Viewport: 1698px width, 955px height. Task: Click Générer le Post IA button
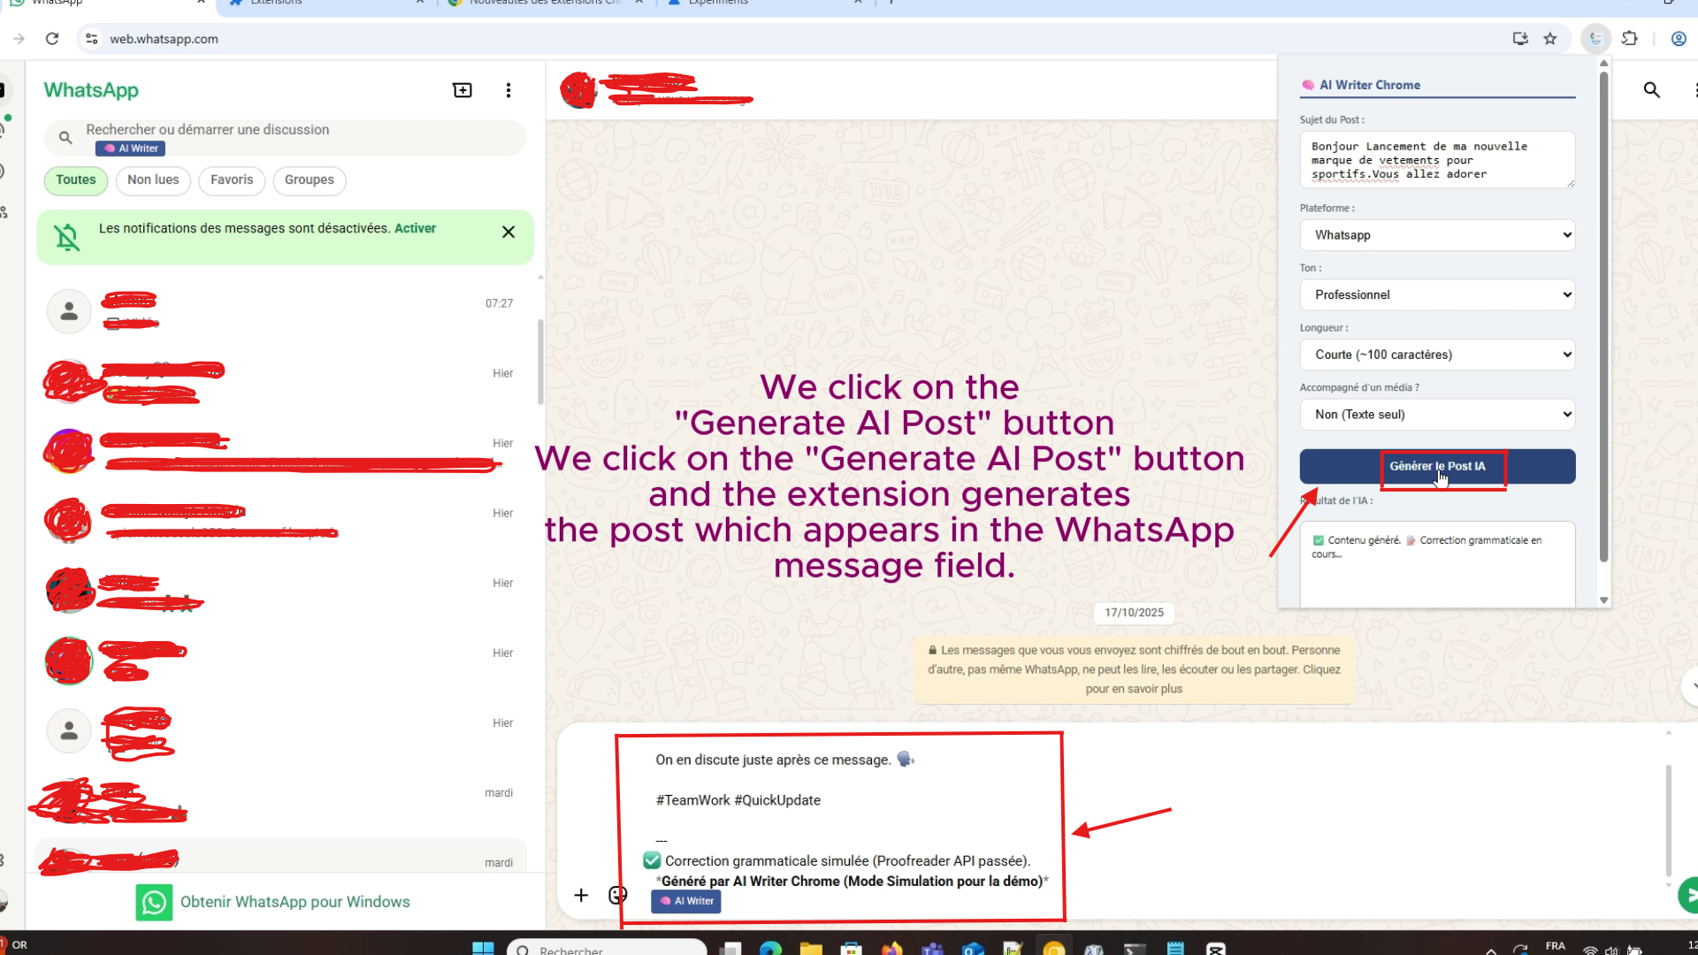click(1437, 466)
